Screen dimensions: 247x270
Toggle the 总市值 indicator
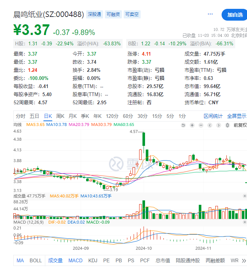pyautogui.click(x=163, y=261)
